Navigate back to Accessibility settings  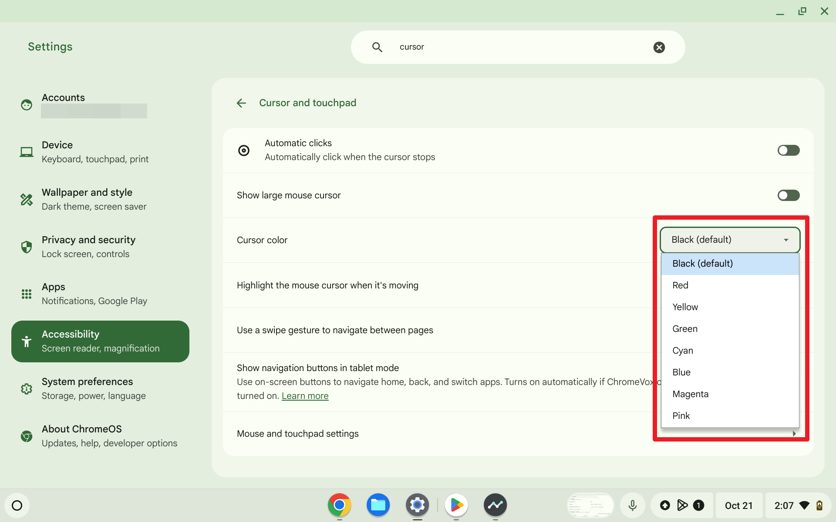[x=242, y=103]
